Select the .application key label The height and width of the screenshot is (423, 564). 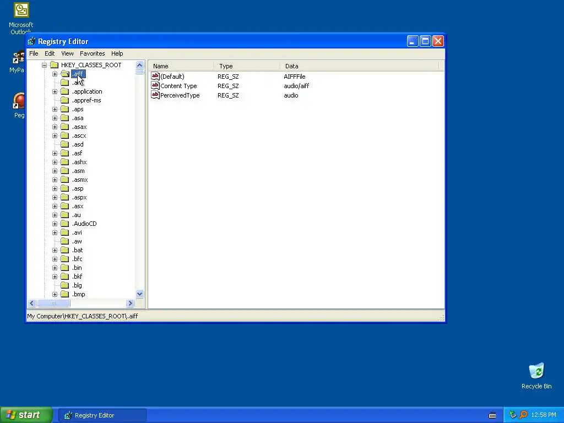click(x=87, y=92)
